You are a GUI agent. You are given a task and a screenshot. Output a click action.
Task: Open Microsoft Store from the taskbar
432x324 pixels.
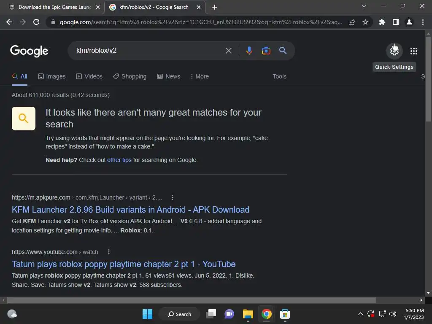coord(285,314)
